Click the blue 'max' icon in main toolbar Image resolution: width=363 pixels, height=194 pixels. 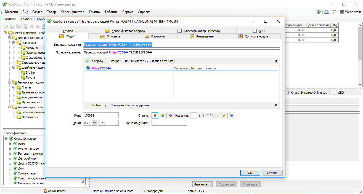tap(327, 12)
